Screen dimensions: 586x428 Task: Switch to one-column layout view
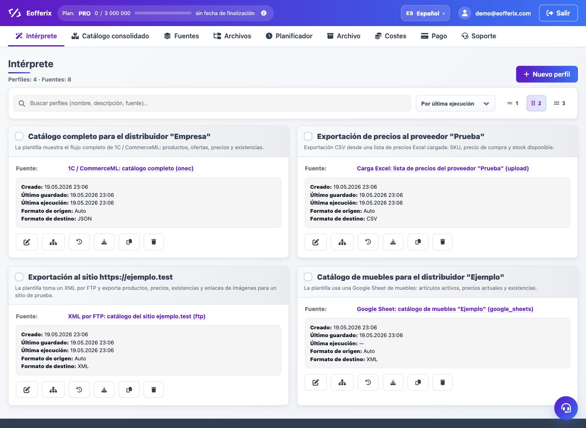tap(513, 103)
